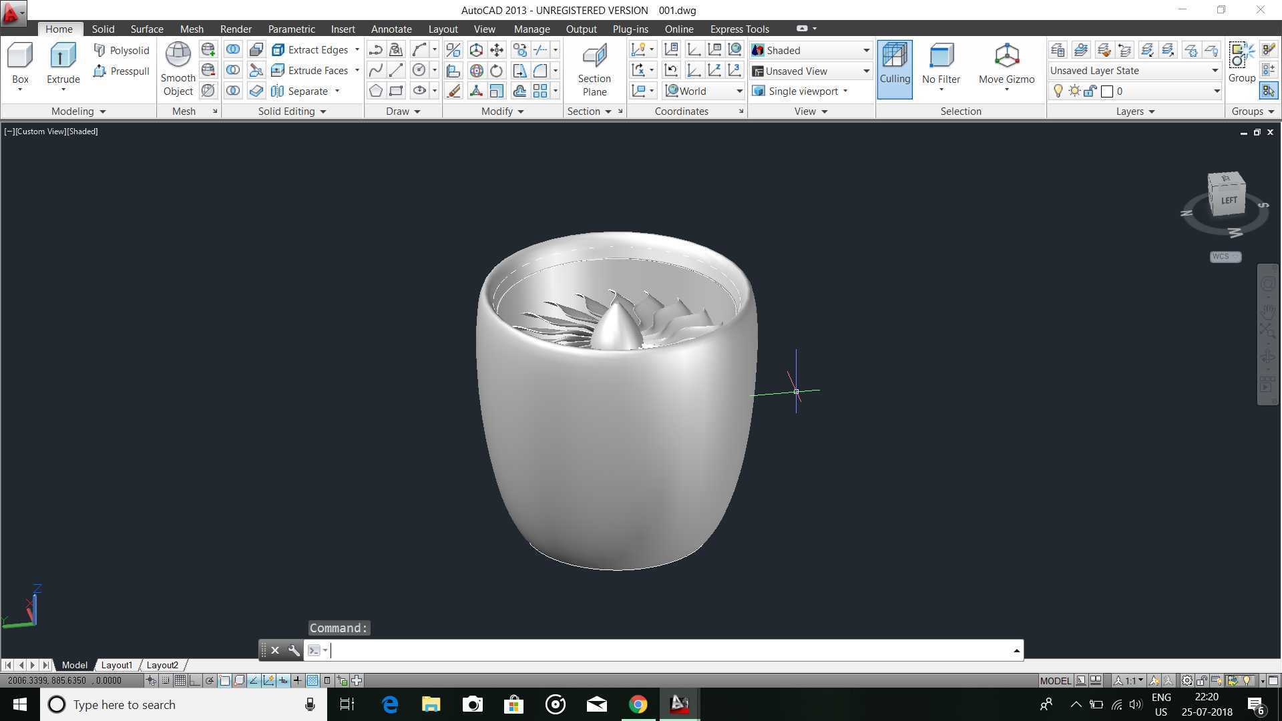Toggle Ortho Mode in status bar
Screen dimensions: 1282x721
194,680
